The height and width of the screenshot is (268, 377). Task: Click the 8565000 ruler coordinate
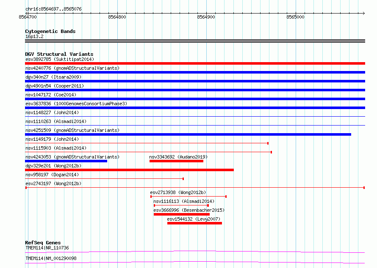(295, 17)
